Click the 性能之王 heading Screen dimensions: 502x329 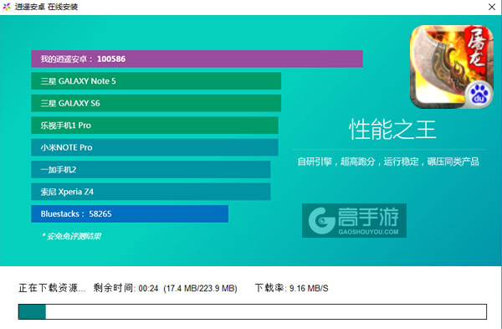392,130
